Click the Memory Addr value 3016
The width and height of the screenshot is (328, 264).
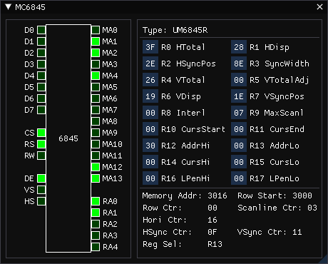[217, 196]
